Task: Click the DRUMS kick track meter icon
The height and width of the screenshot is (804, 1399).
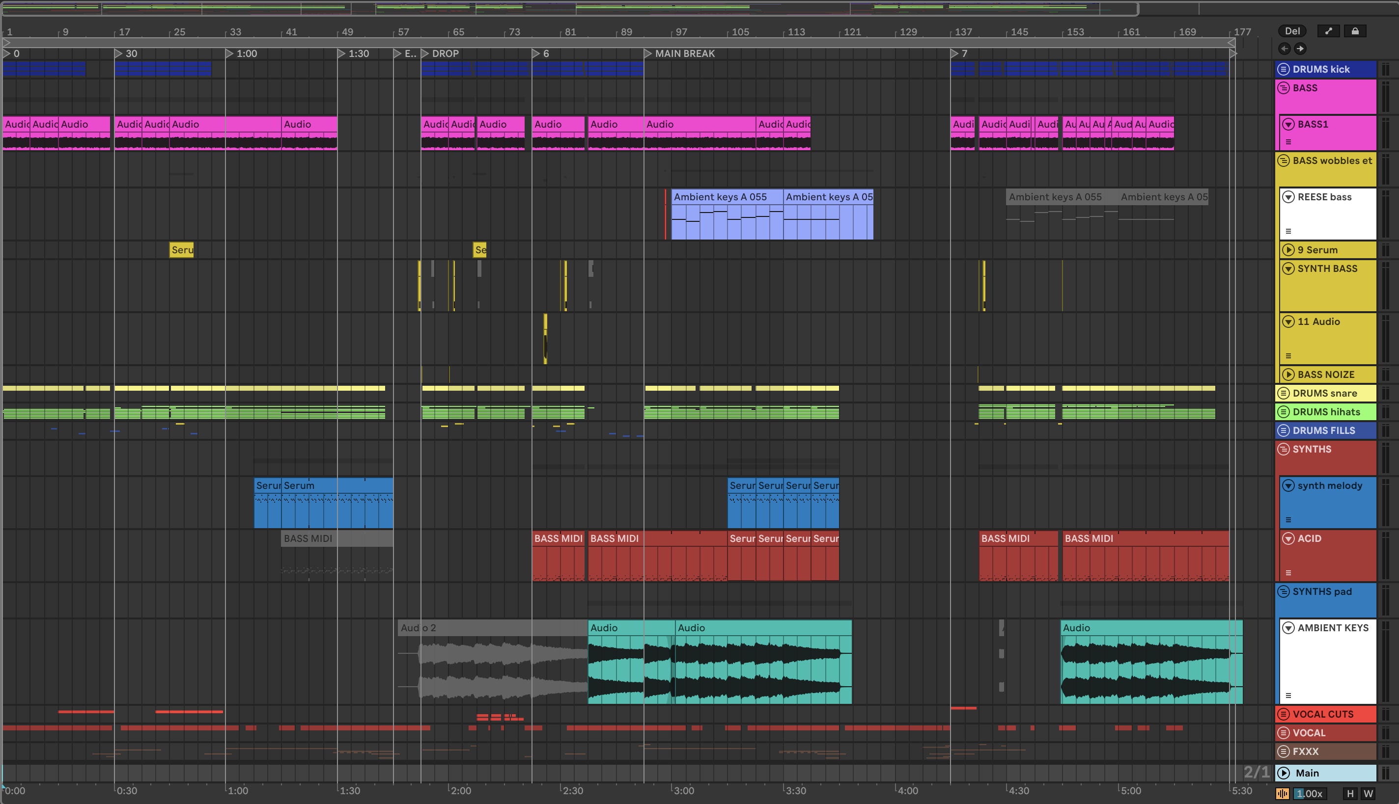Action: 1386,69
